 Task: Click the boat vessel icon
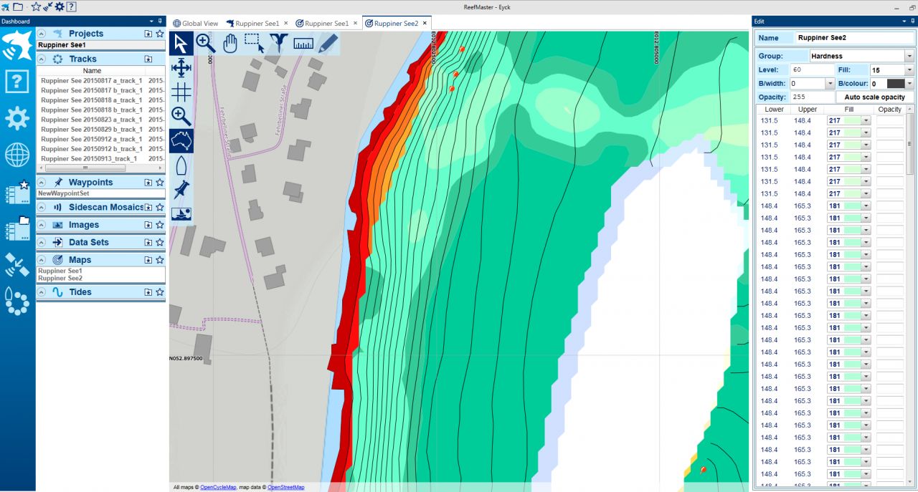click(x=181, y=165)
